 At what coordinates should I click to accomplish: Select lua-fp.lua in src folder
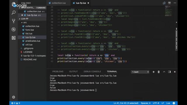pos(32,37)
